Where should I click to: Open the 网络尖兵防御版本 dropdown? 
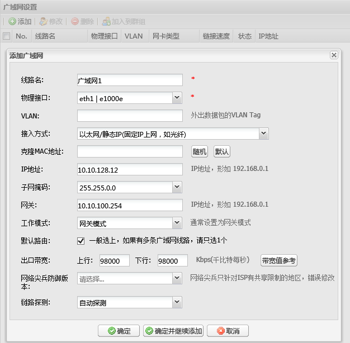(x=177, y=278)
